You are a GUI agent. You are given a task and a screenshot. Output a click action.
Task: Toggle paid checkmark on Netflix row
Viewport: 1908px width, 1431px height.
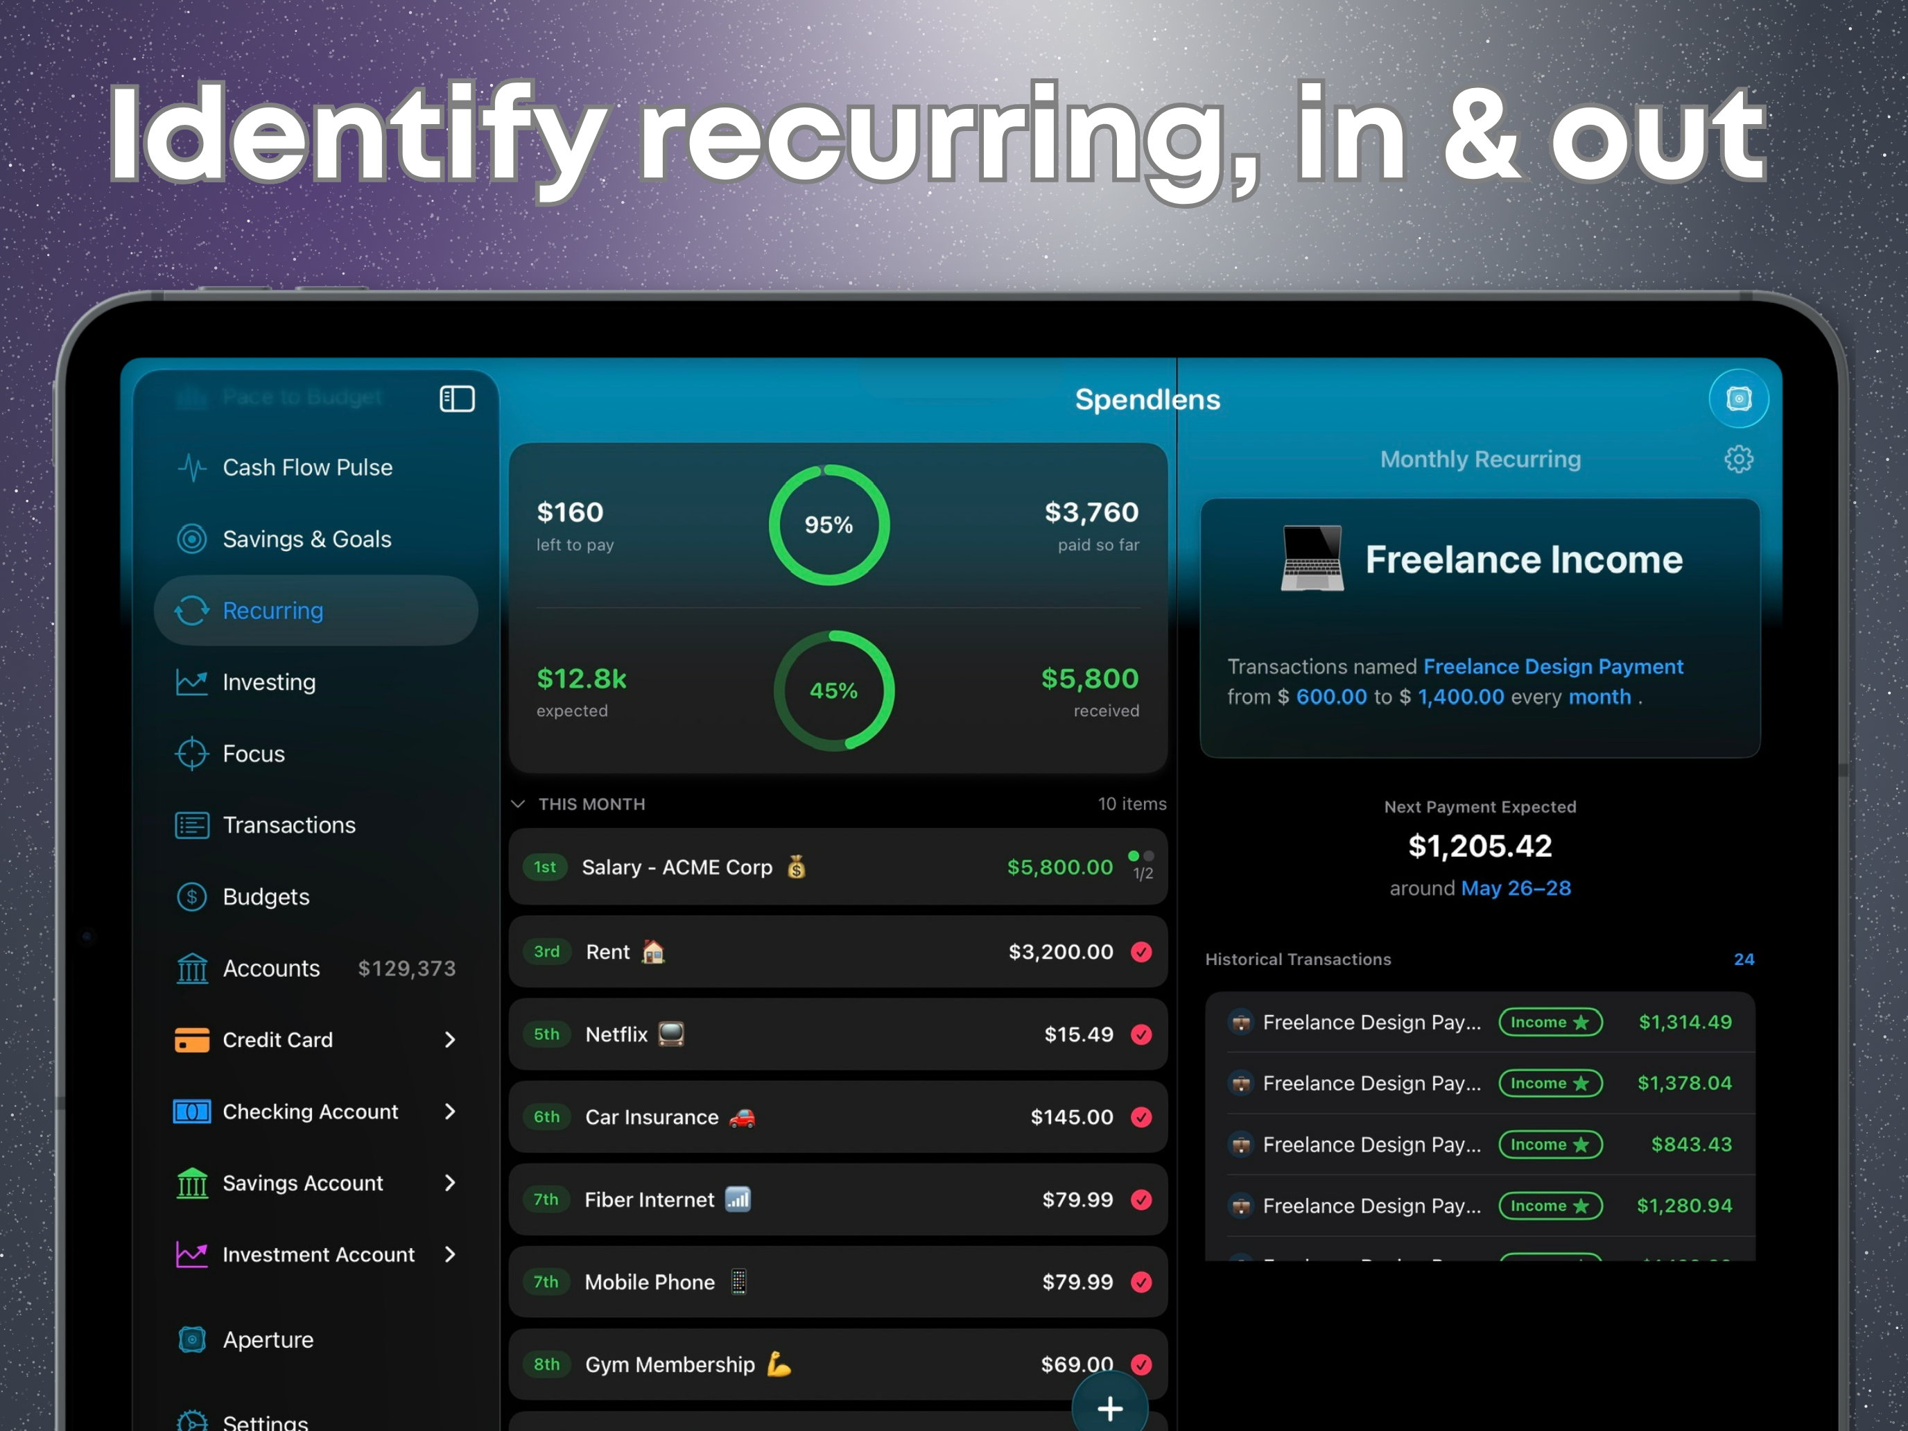pos(1141,1034)
